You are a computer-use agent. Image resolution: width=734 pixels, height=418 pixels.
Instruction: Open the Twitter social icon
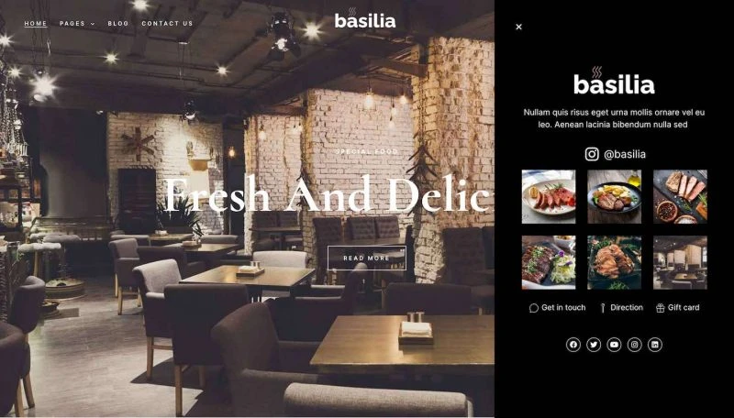tap(594, 345)
